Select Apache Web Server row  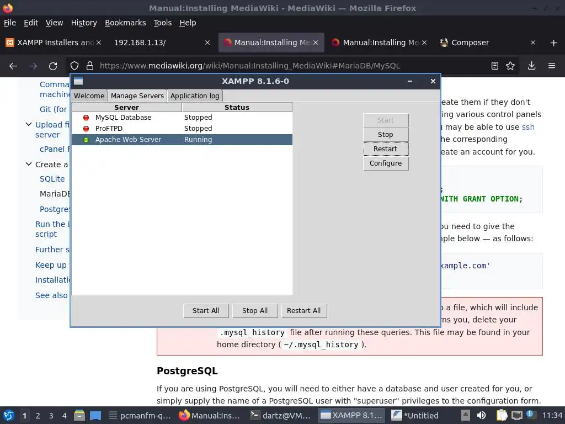click(x=182, y=140)
